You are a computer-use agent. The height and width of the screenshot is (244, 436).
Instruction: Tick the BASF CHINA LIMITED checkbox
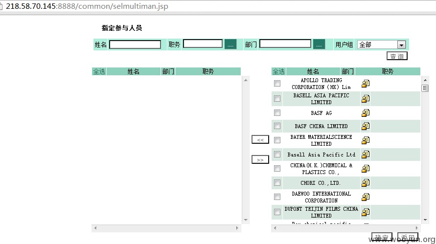pyautogui.click(x=277, y=126)
